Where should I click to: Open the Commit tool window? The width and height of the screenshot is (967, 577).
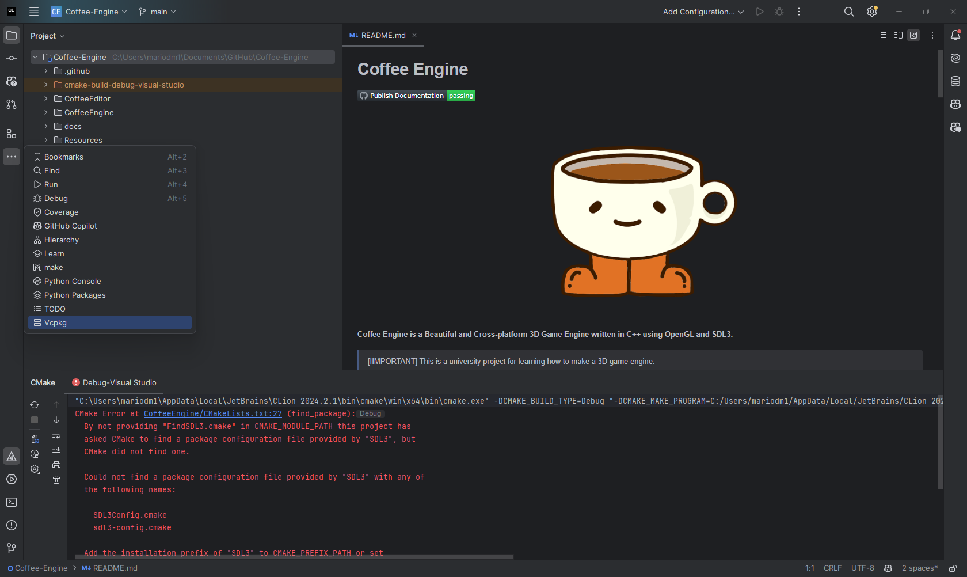point(12,58)
